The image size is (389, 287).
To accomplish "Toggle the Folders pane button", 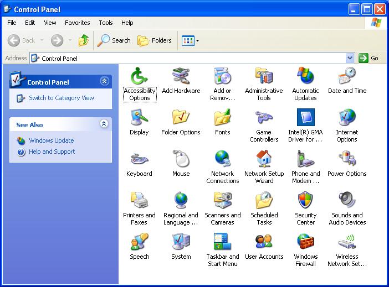I will point(154,40).
